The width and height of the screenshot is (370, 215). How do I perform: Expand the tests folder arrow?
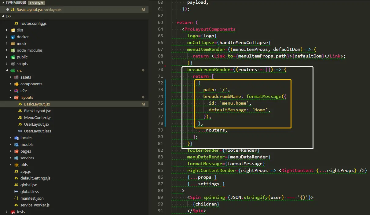[x=7, y=212]
